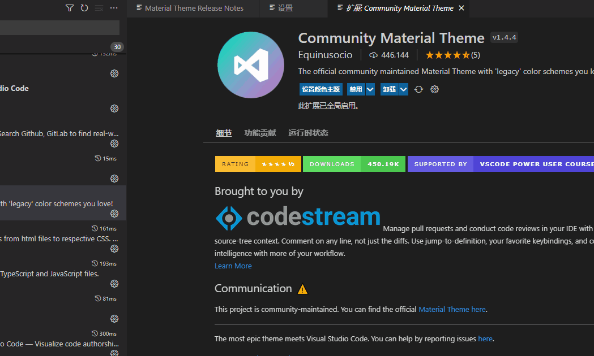Click the 193ms activation time label

point(104,263)
